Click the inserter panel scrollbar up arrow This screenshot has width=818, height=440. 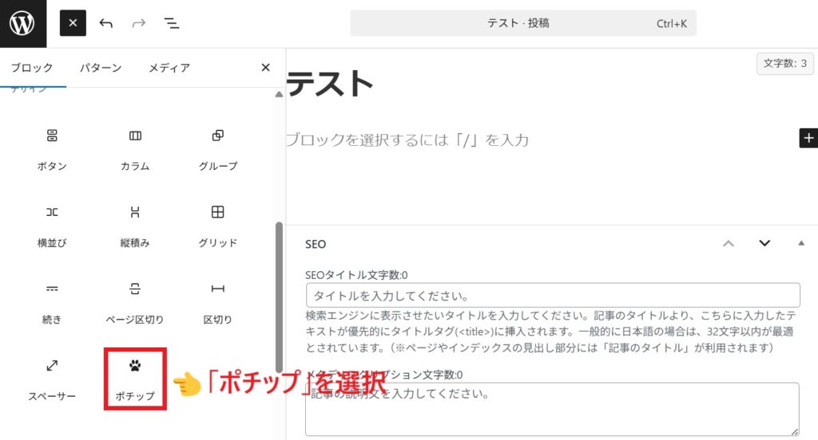[x=279, y=94]
